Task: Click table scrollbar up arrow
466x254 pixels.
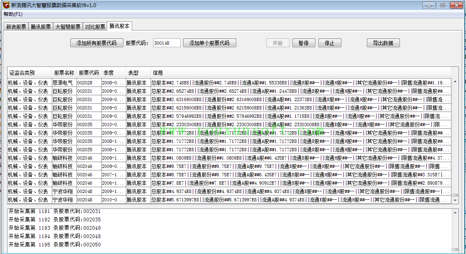Action: point(455,81)
